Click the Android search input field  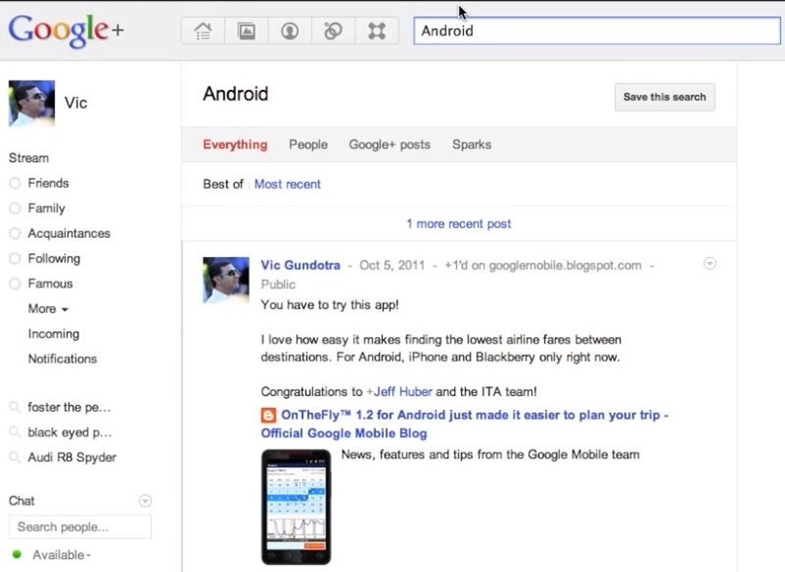coord(595,31)
